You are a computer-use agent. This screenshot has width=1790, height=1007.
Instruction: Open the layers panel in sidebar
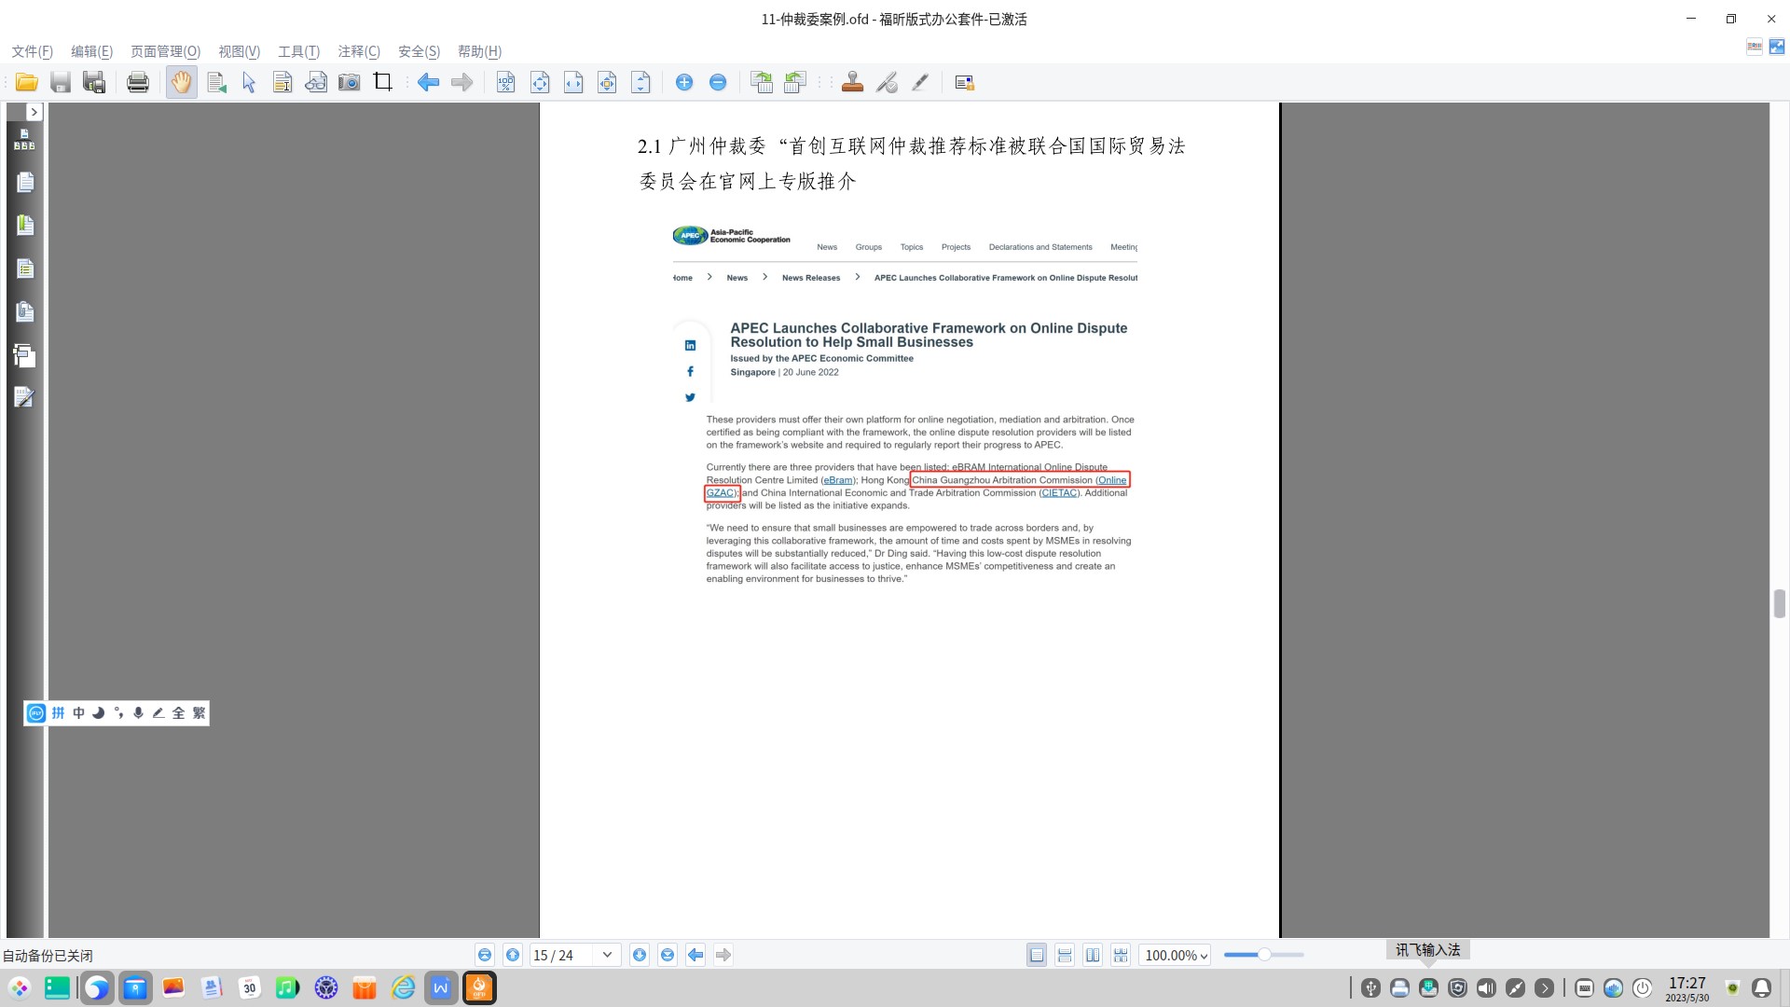pyautogui.click(x=25, y=355)
